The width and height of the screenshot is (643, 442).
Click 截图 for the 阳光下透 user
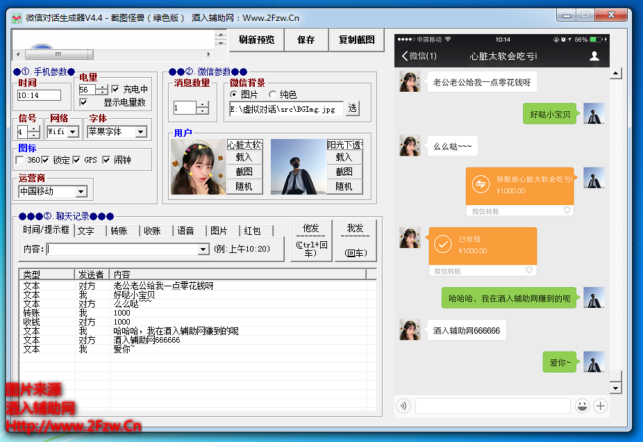[x=344, y=172]
